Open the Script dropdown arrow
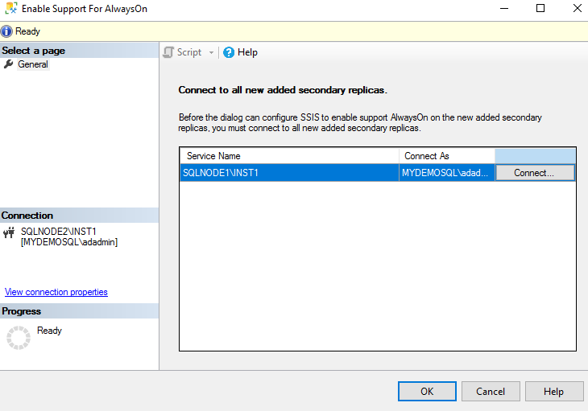 click(x=212, y=52)
